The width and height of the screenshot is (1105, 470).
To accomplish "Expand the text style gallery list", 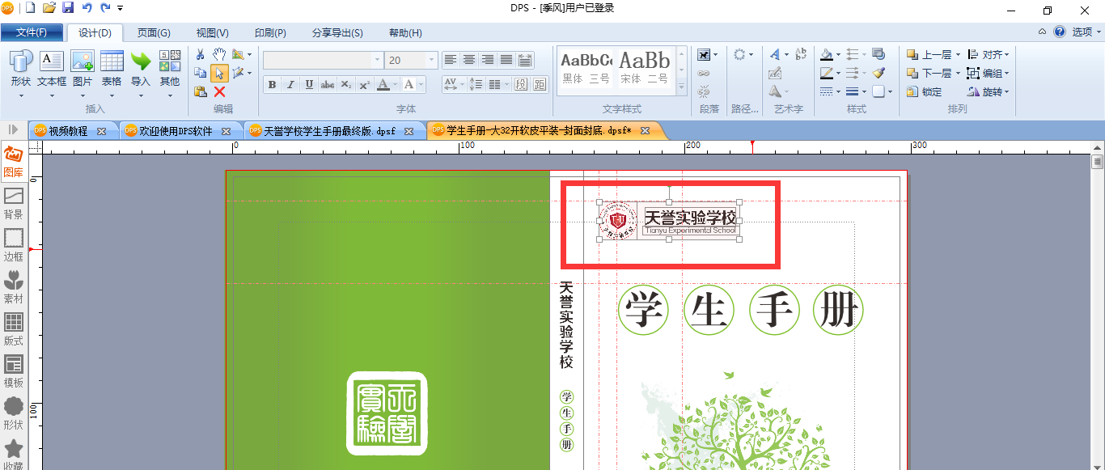I will click(681, 86).
